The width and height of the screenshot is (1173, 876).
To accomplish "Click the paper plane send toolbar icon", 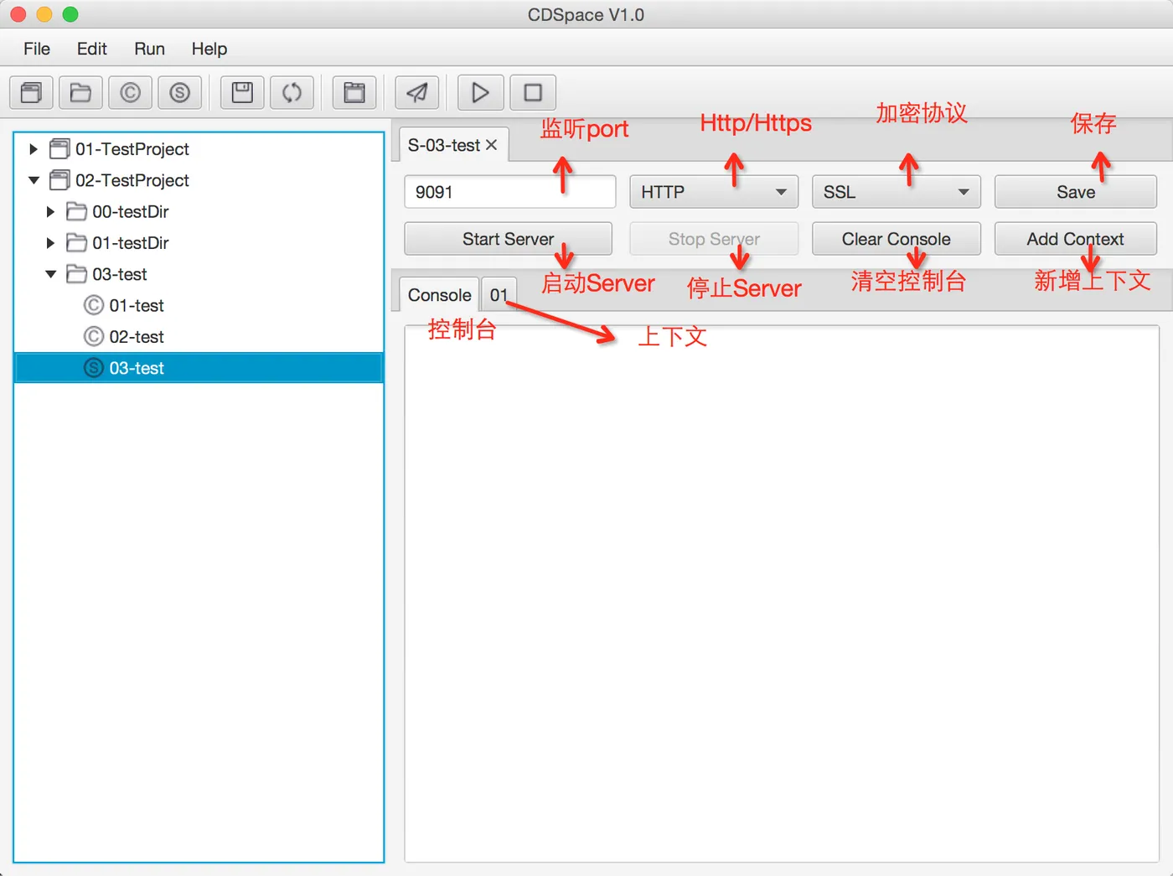I will click(x=417, y=92).
